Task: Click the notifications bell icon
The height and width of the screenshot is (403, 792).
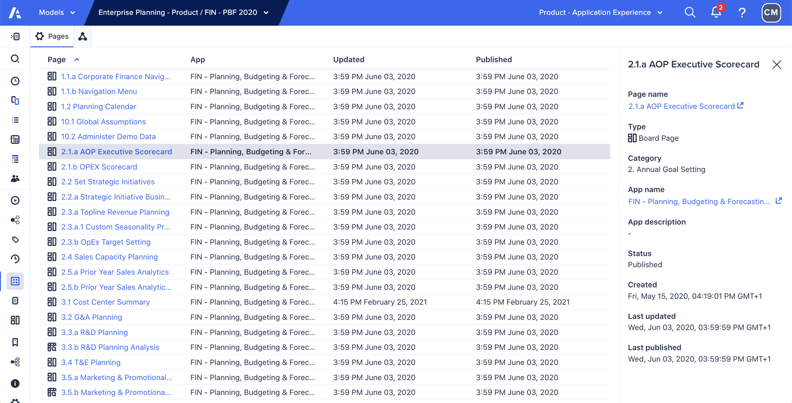Action: [x=716, y=12]
